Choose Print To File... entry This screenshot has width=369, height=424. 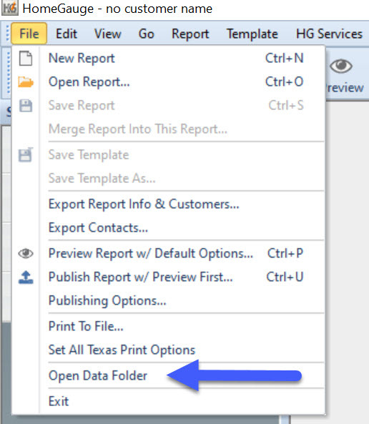coord(168,326)
